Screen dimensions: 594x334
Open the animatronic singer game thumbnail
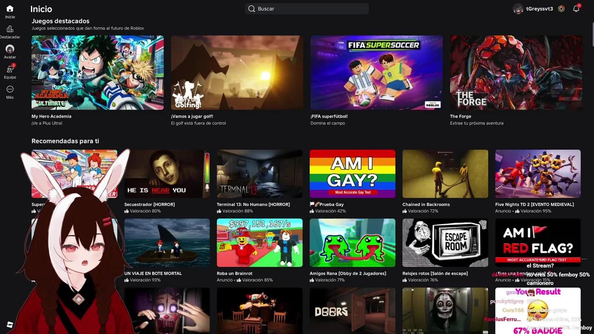[x=167, y=311]
